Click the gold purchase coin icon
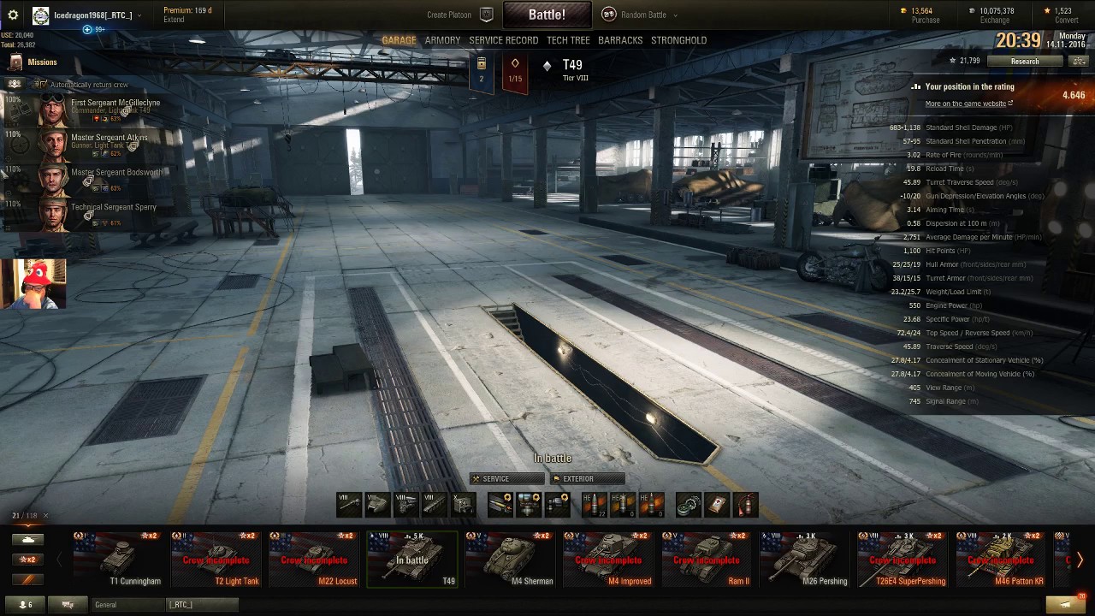The height and width of the screenshot is (616, 1095). 904,11
